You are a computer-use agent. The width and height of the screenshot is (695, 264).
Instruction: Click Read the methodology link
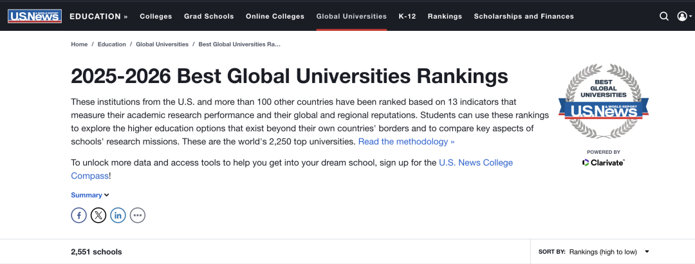[x=406, y=142]
